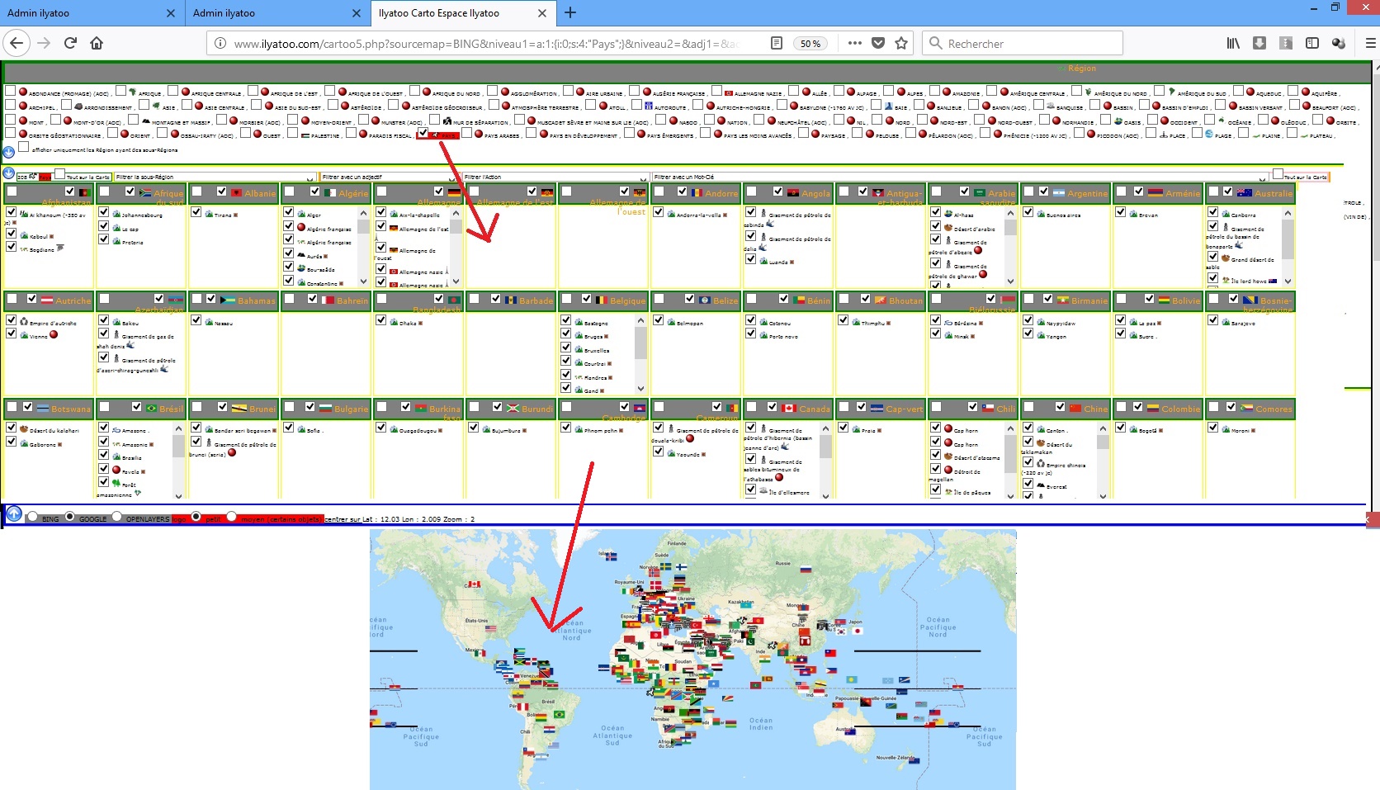
Task: Uncheck the Tirana checkbox under Albanie
Action: (x=196, y=212)
